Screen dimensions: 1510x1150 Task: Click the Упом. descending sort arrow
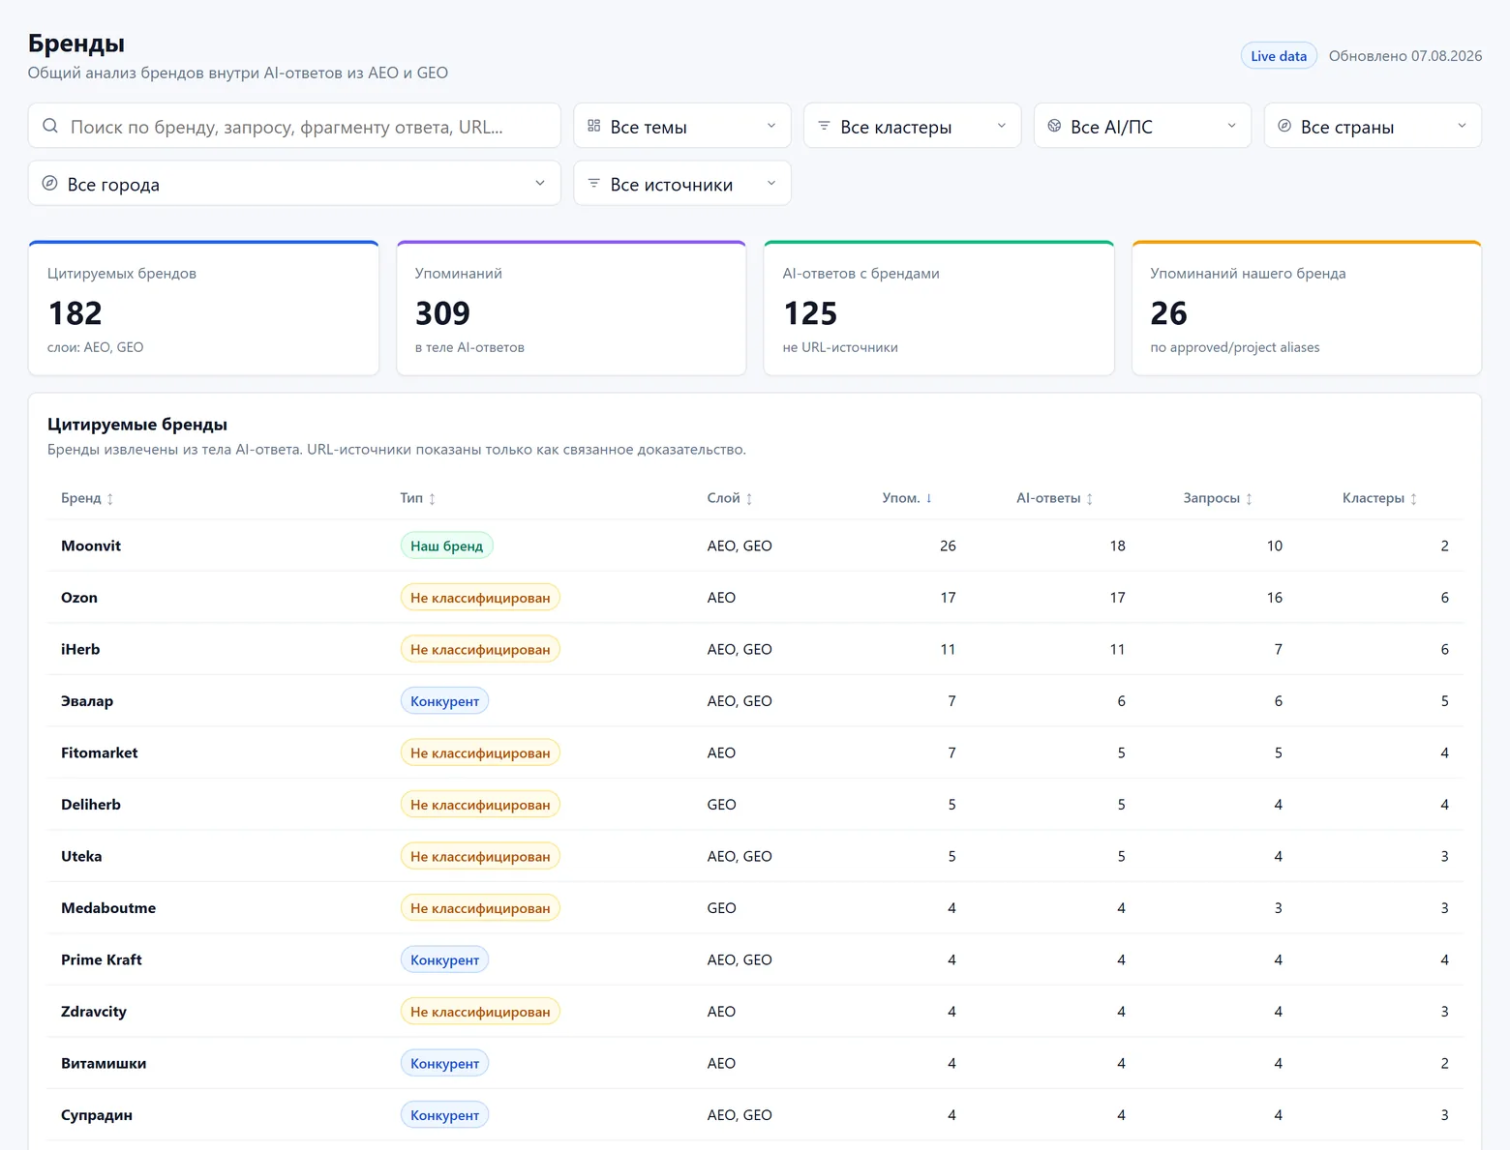tap(929, 498)
